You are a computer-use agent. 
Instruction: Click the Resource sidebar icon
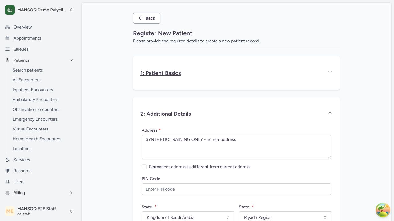(7, 171)
